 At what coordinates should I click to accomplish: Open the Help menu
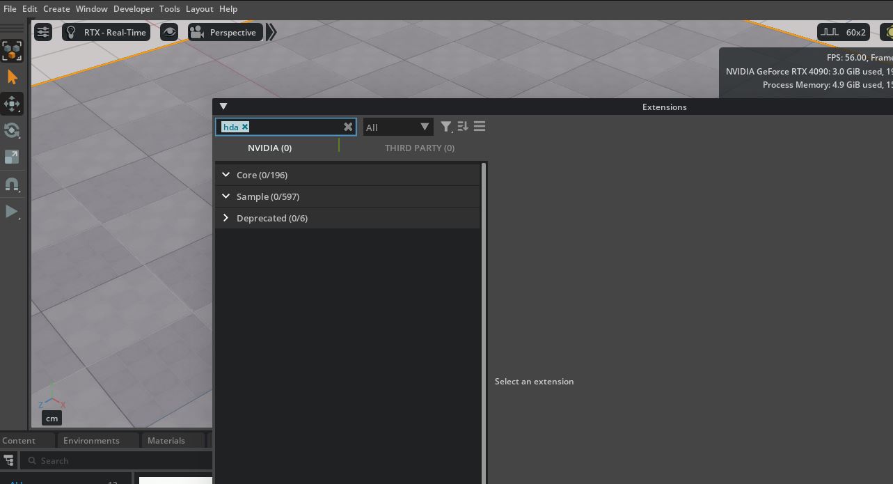(228, 9)
